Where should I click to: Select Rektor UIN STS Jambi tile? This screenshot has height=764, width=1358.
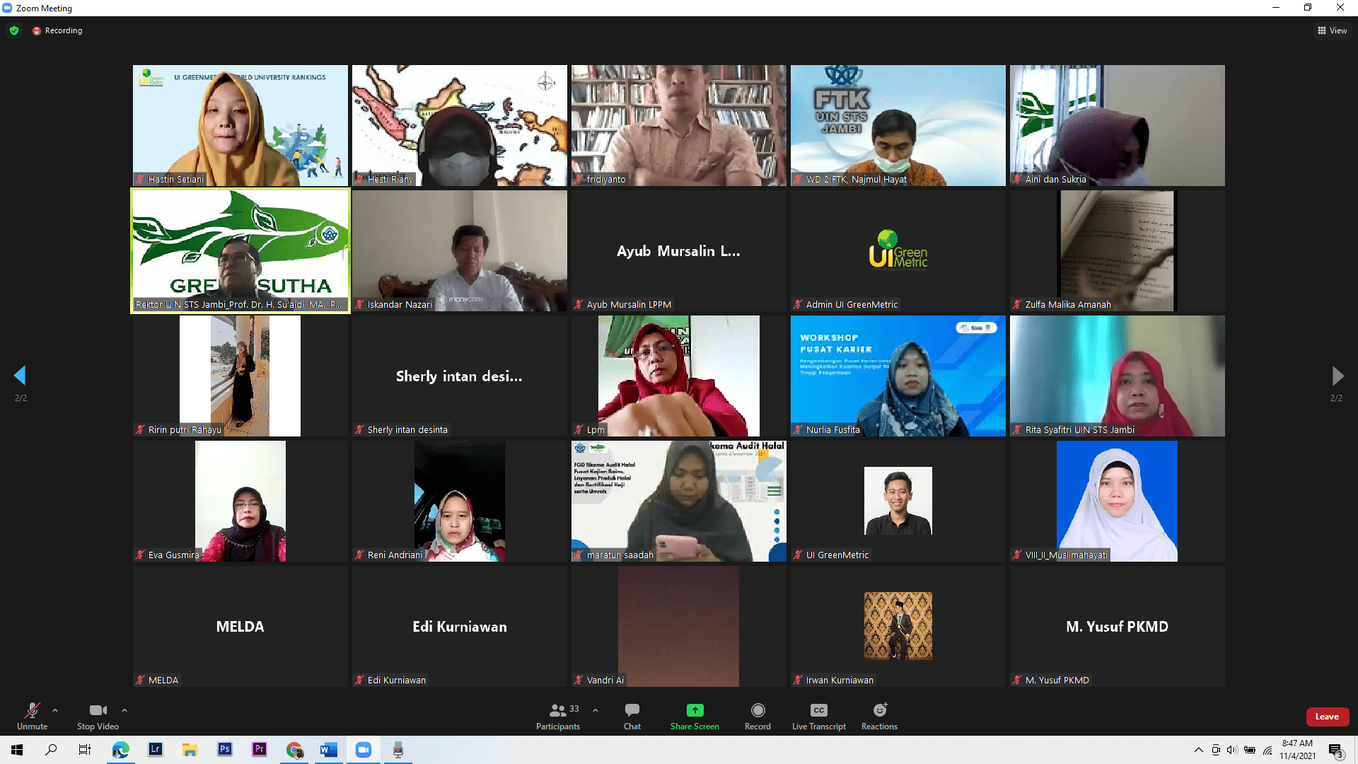click(x=240, y=251)
